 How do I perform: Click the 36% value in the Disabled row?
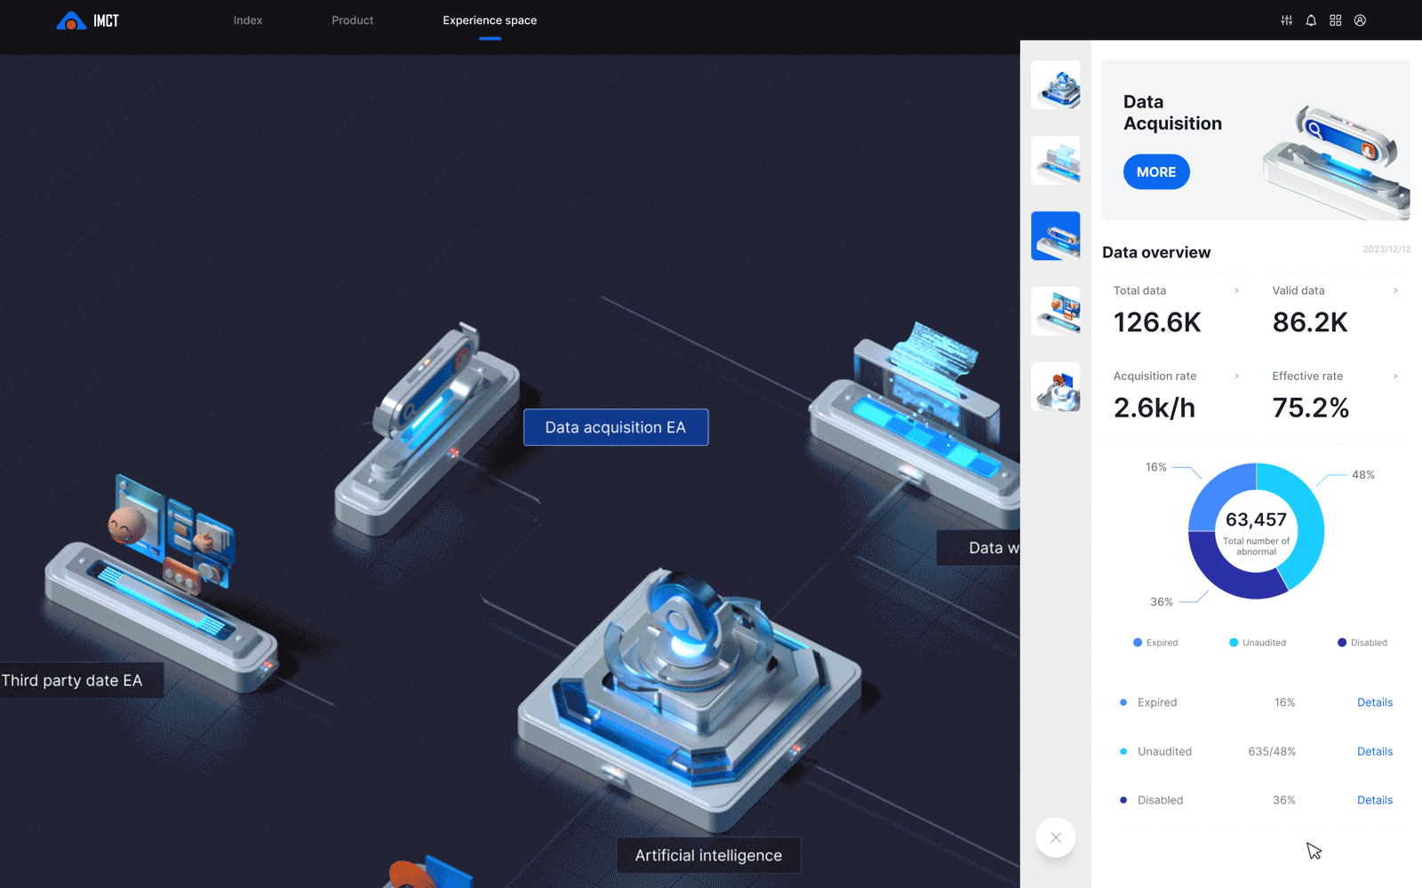coord(1284,800)
